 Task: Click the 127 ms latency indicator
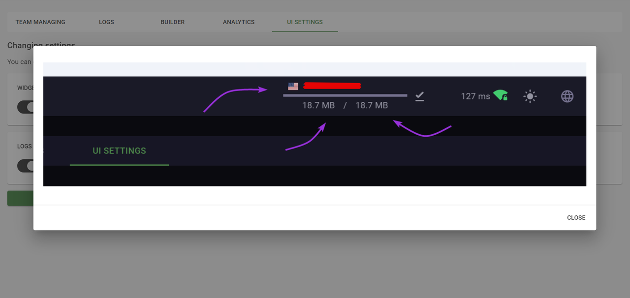(475, 96)
